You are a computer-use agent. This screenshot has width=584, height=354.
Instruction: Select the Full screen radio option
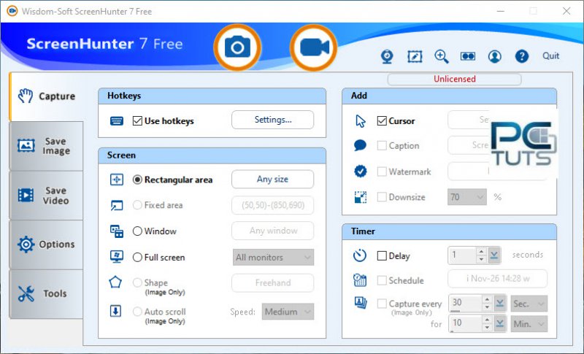(x=137, y=258)
